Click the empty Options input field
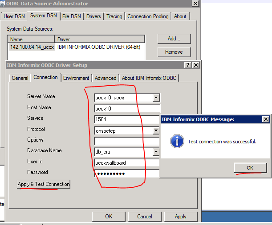 (127, 141)
